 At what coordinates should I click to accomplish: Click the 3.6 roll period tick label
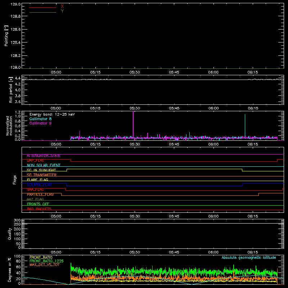pos(18,102)
